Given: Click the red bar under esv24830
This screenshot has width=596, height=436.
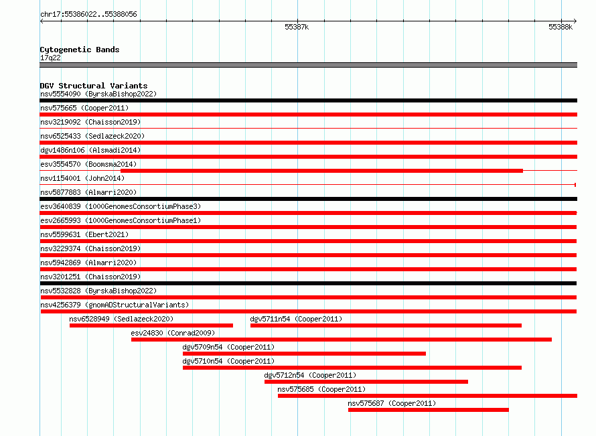Looking at the screenshot, I should [x=342, y=340].
